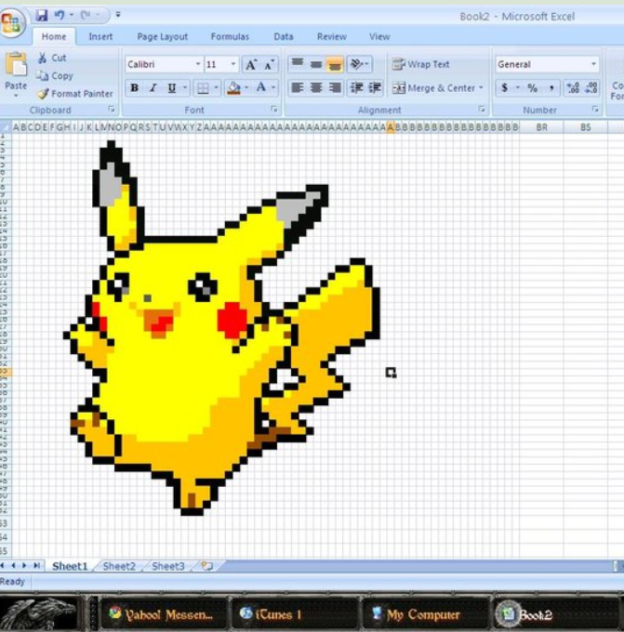
Task: Open the Sheet3 worksheet tab
Action: pyautogui.click(x=167, y=566)
